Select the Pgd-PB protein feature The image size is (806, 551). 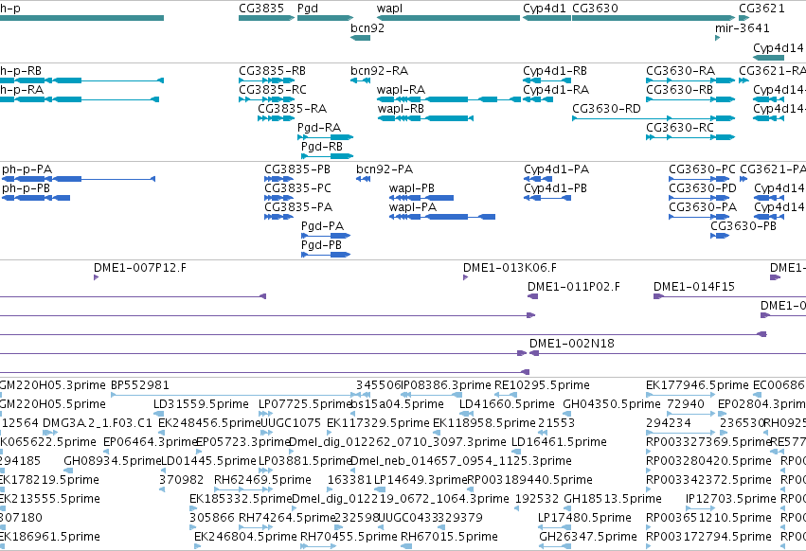click(326, 255)
